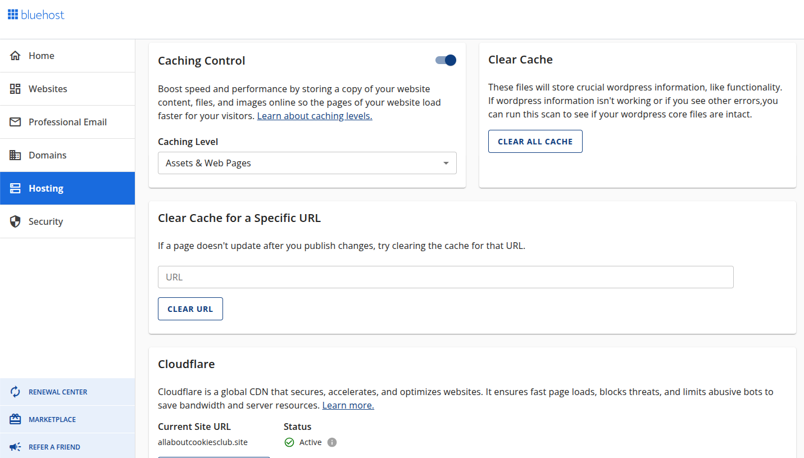Click the Clear Cache heading

click(520, 60)
